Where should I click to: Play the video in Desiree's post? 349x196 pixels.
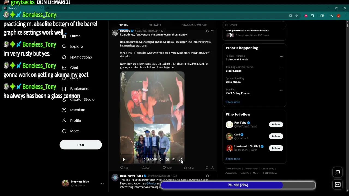click(x=124, y=160)
